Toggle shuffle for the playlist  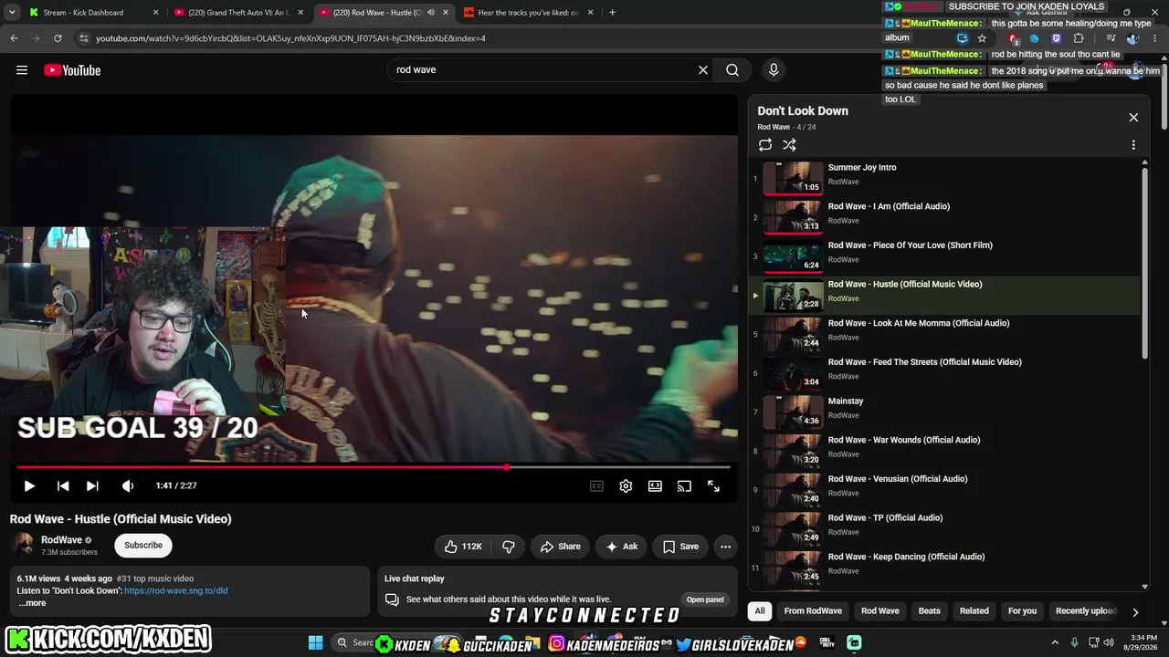point(789,145)
